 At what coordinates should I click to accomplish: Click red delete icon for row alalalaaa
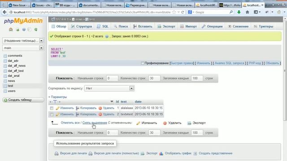(100, 108)
